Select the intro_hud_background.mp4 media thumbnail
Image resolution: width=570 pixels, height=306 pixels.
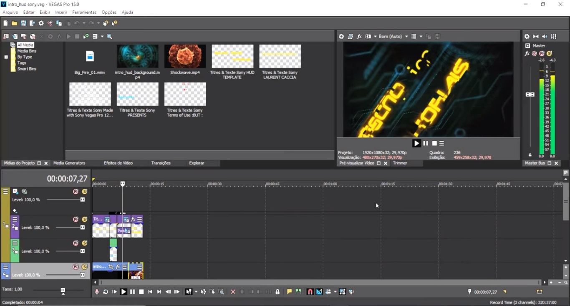(137, 56)
